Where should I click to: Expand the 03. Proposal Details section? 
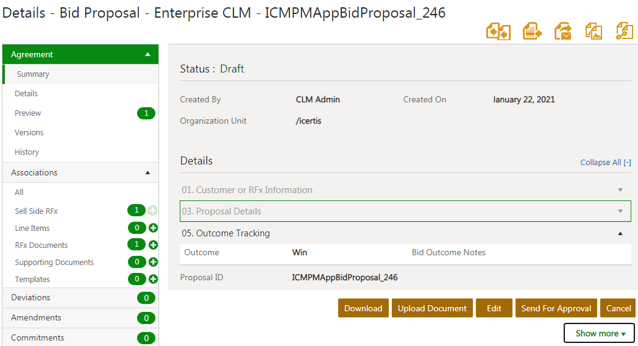click(x=620, y=211)
